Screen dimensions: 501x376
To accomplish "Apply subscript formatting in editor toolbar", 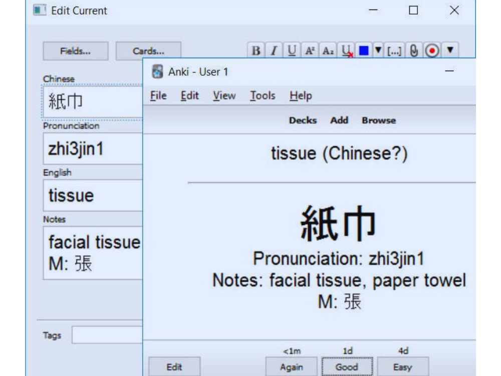I will [328, 51].
